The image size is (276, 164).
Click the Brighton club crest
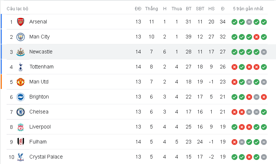coord(21,97)
